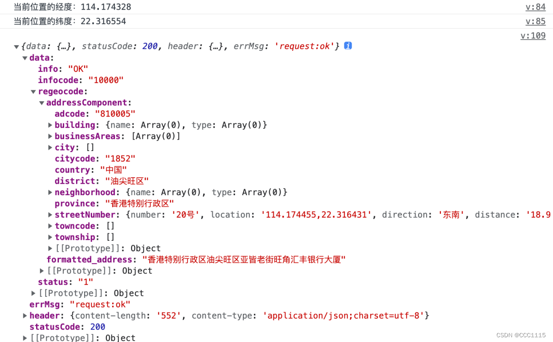Collapse the data node
Screen dimensions: 553x342
[25, 58]
